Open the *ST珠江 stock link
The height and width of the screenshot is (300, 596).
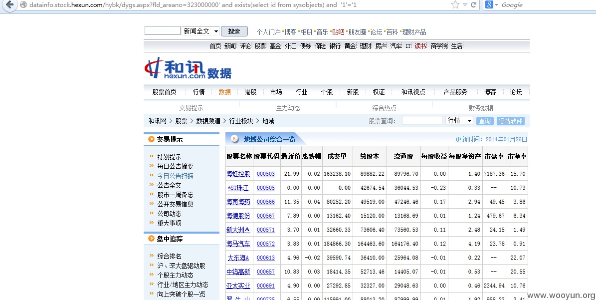pyautogui.click(x=238, y=188)
